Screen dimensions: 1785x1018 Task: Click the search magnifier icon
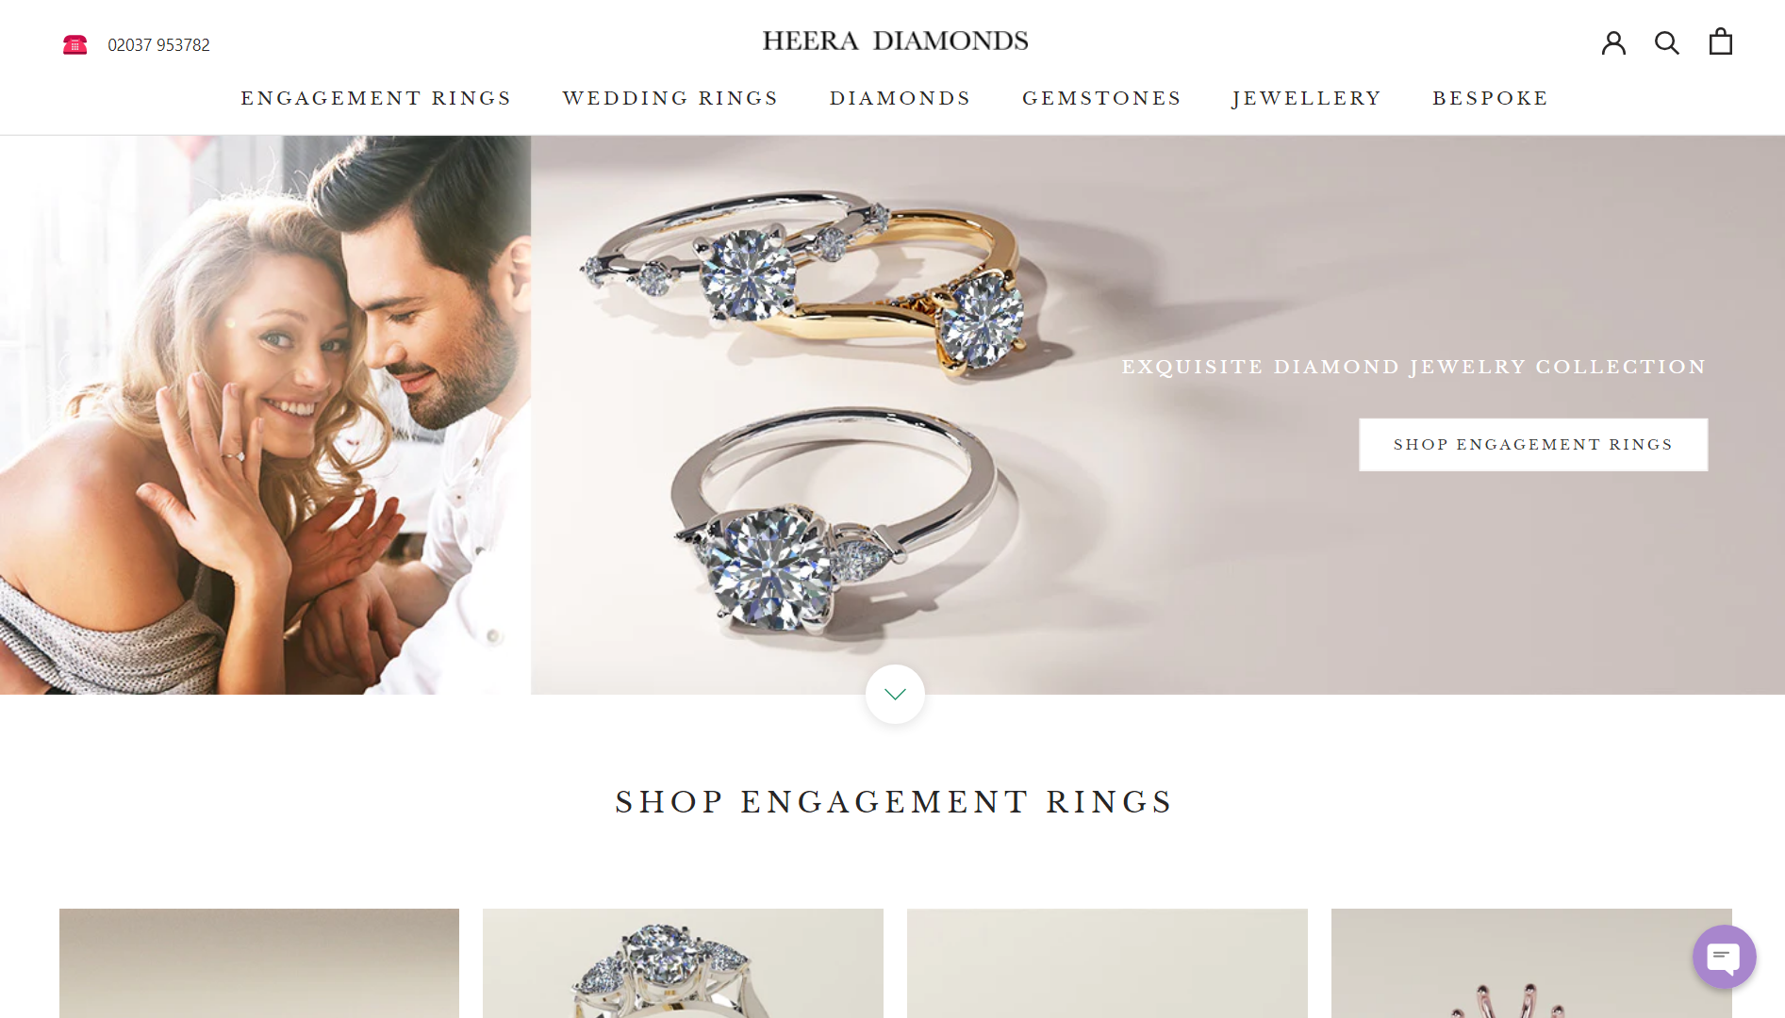click(1667, 42)
